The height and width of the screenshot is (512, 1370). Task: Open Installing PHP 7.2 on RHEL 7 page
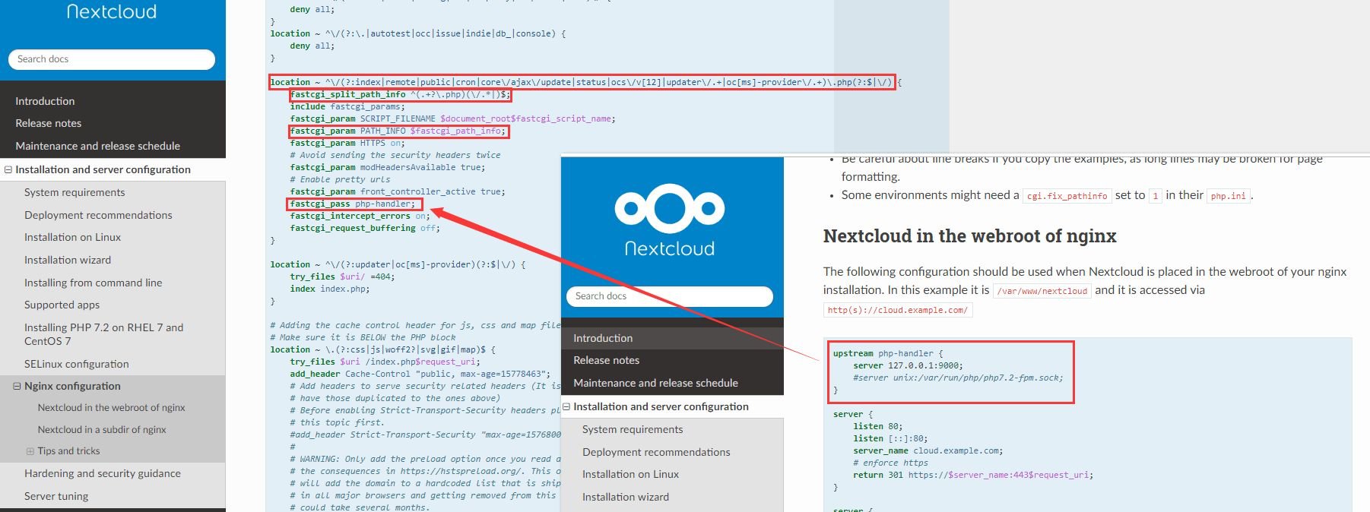point(103,334)
